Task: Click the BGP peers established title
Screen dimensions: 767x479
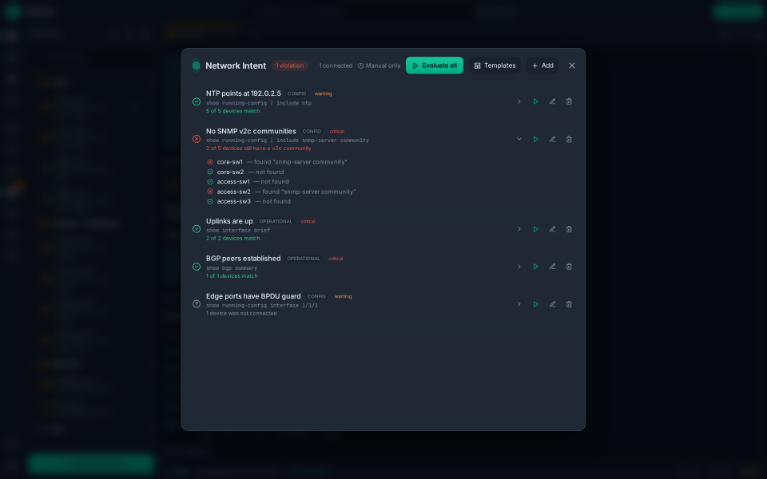Action: coord(243,259)
